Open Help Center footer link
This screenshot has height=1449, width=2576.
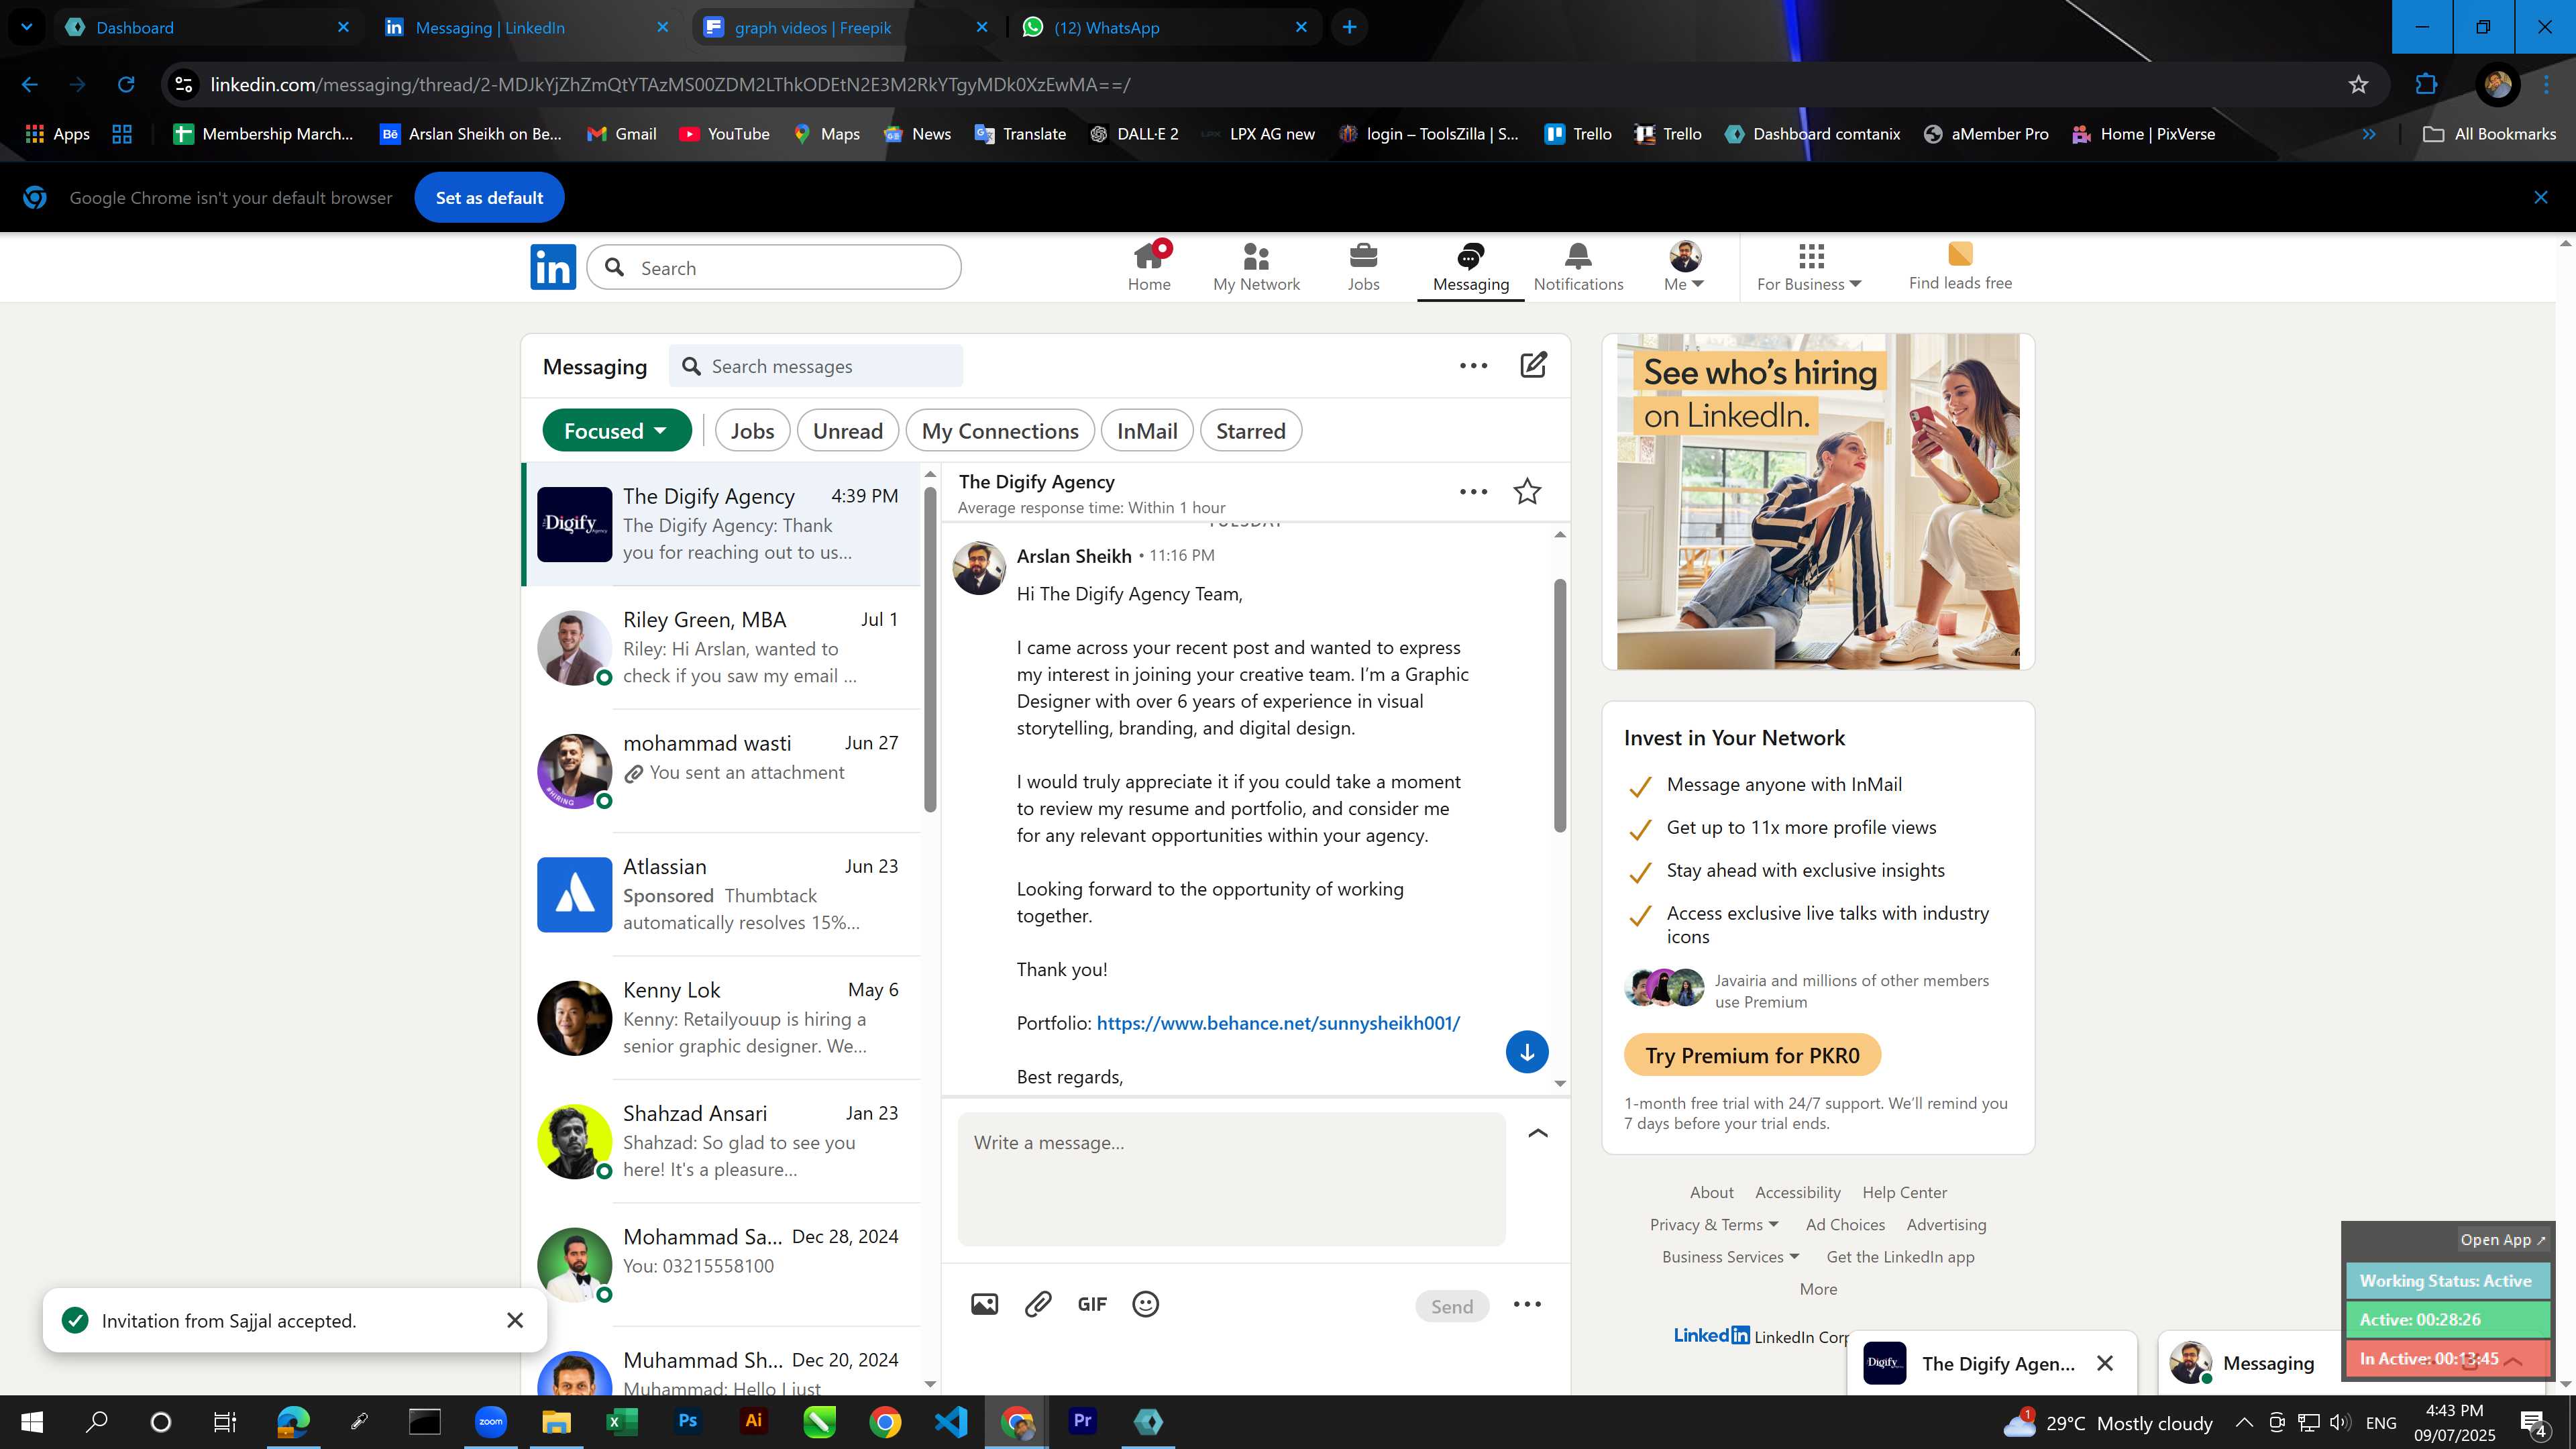point(1904,1192)
